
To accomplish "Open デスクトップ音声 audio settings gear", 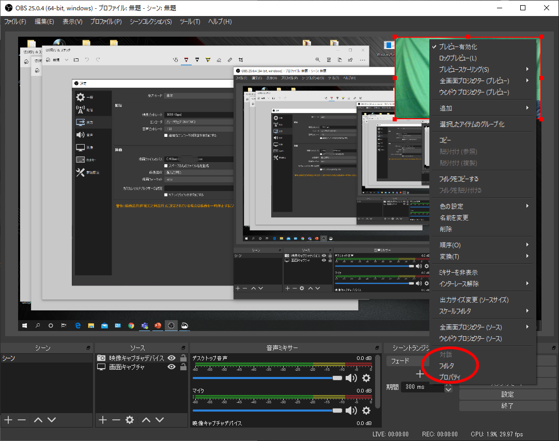I will point(366,378).
